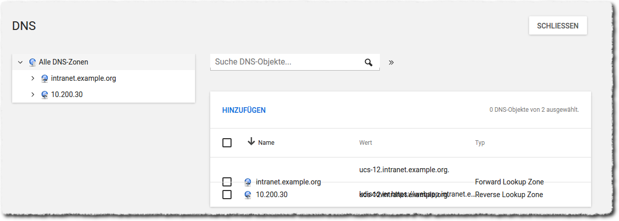Image resolution: width=619 pixels, height=221 pixels.
Task: Expand the intranet.example.org tree node
Action: click(32, 79)
